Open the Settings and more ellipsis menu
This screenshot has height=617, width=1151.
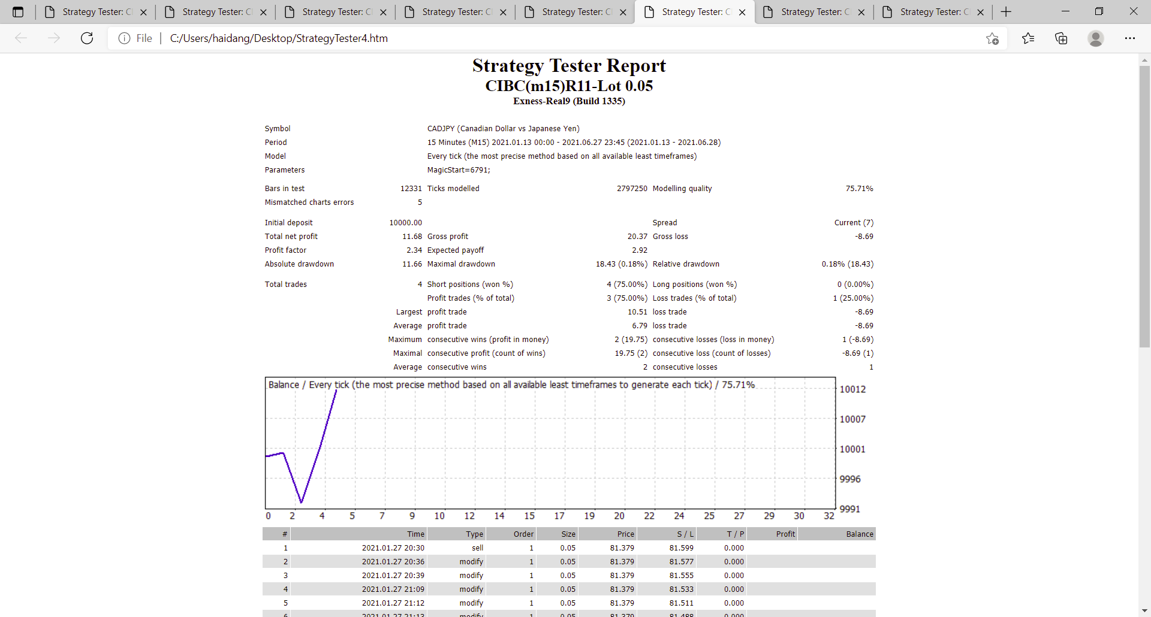(x=1130, y=38)
